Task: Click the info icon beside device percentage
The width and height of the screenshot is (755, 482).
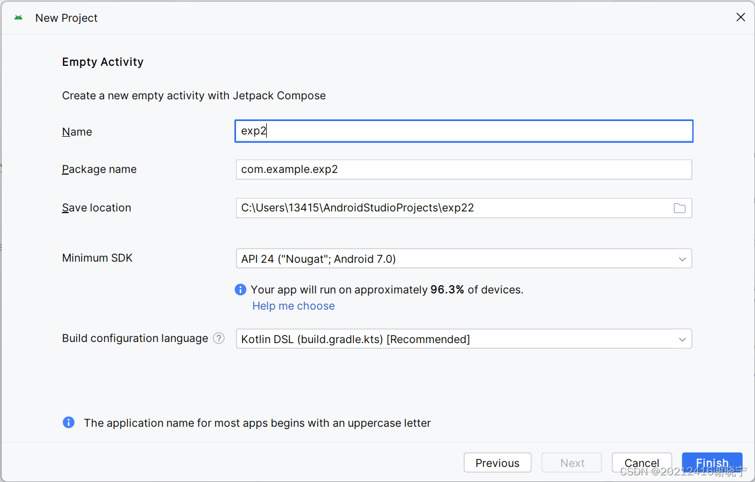Action: click(241, 290)
